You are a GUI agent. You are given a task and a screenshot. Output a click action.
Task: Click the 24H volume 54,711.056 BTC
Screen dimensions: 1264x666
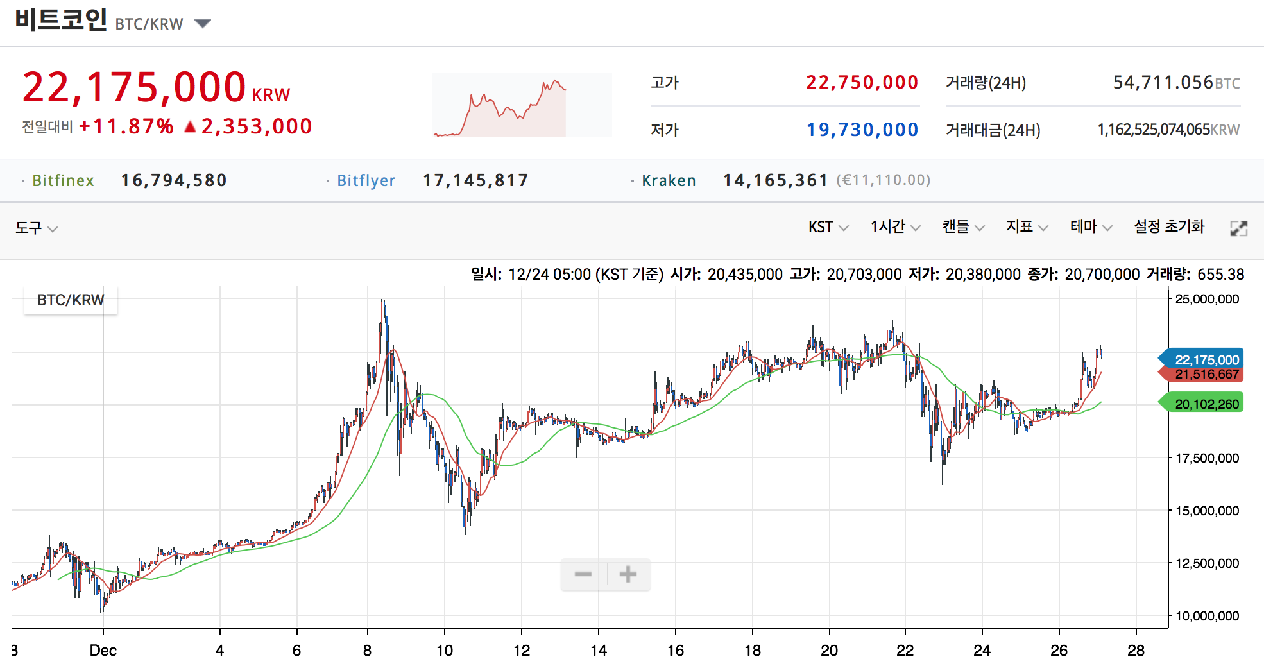pyautogui.click(x=1176, y=83)
